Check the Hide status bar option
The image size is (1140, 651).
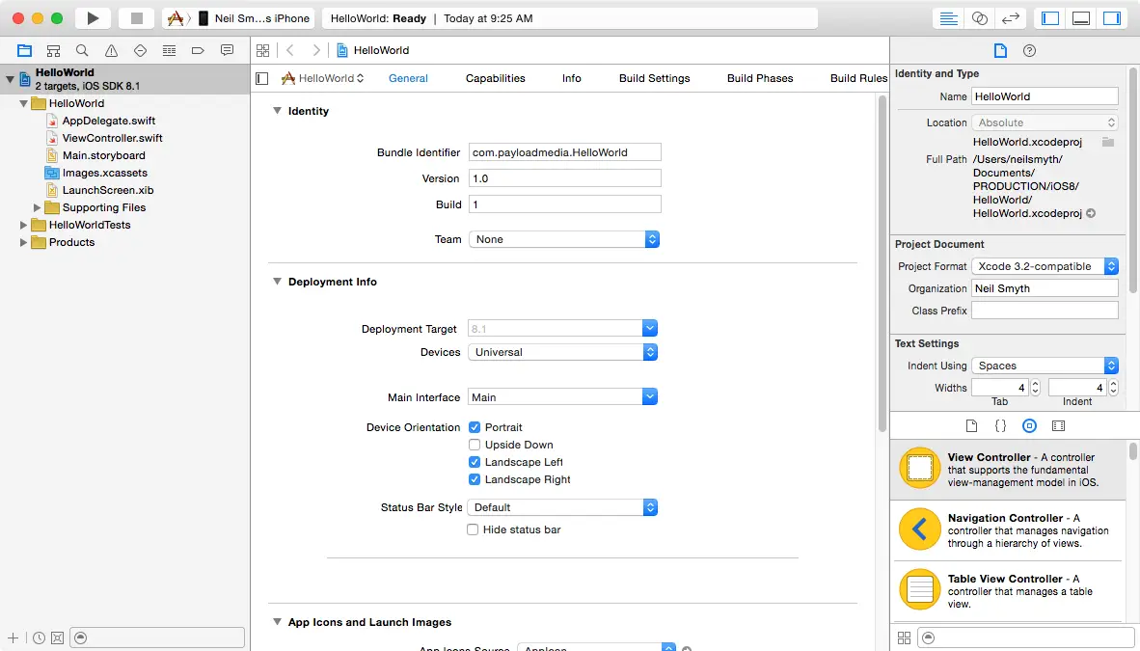click(473, 529)
